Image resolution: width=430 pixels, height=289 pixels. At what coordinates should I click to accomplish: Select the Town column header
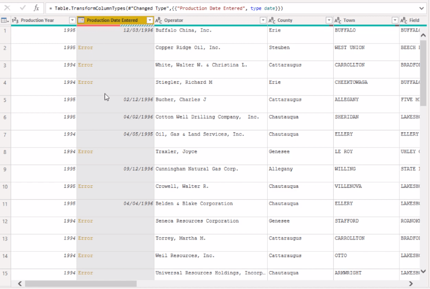click(366, 20)
